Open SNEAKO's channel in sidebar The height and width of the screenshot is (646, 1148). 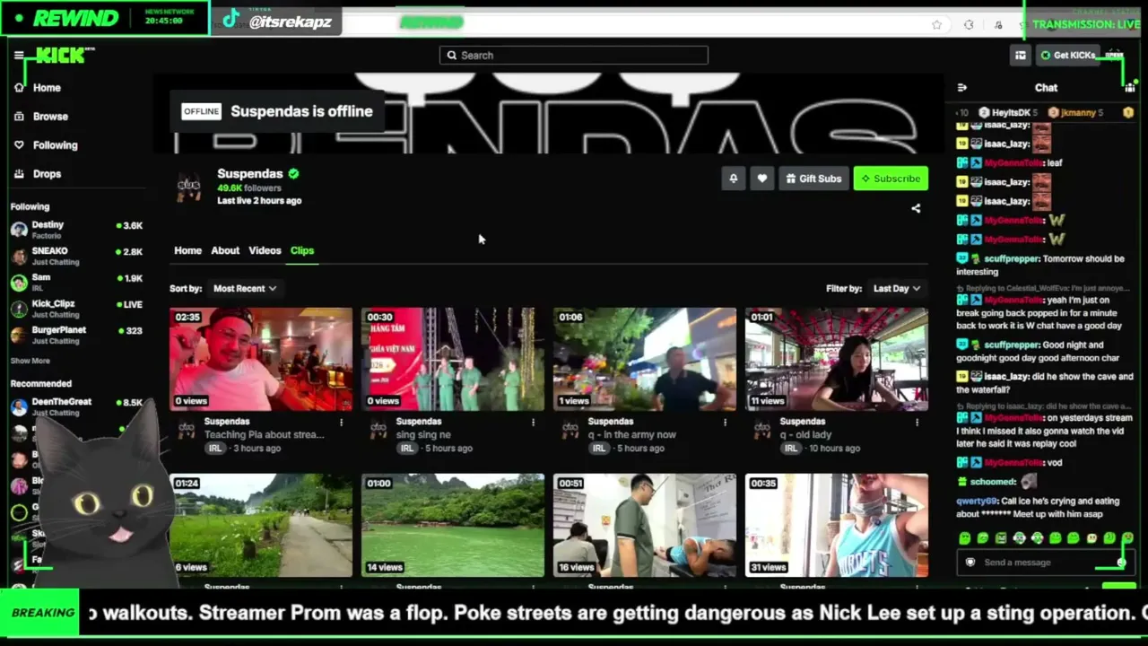[x=76, y=257]
